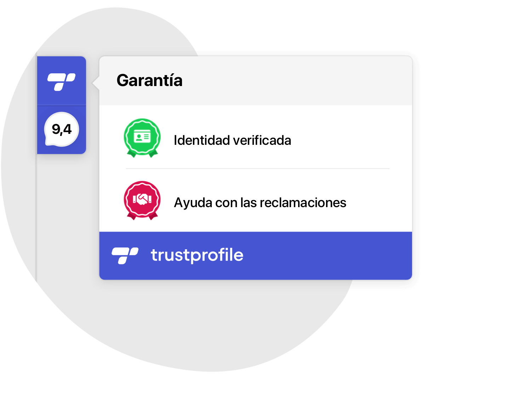
Task: Click the gray Garantía header bar
Action: (256, 81)
